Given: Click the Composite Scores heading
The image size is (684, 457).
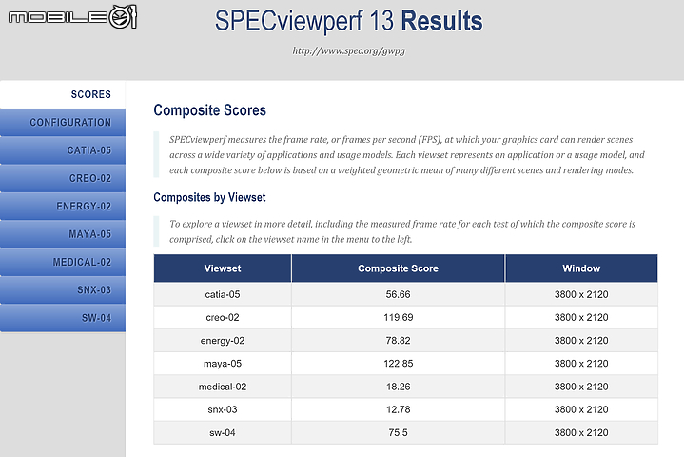Looking at the screenshot, I should 209,110.
